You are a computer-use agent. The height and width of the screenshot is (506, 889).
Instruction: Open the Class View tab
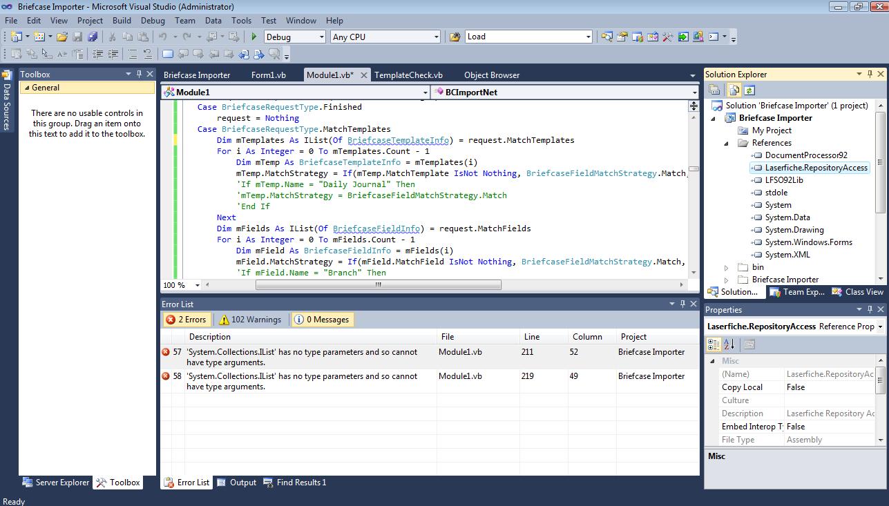point(857,292)
